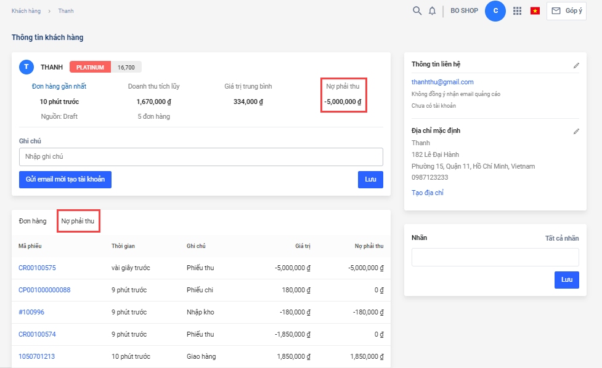
Task: Open the thanhthu@gmail.com email link
Action: [442, 82]
